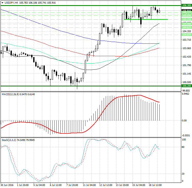Screen dimensions: 192x188
Task: Select the 30 Jun 2016 date label
Action: (x=7, y=185)
